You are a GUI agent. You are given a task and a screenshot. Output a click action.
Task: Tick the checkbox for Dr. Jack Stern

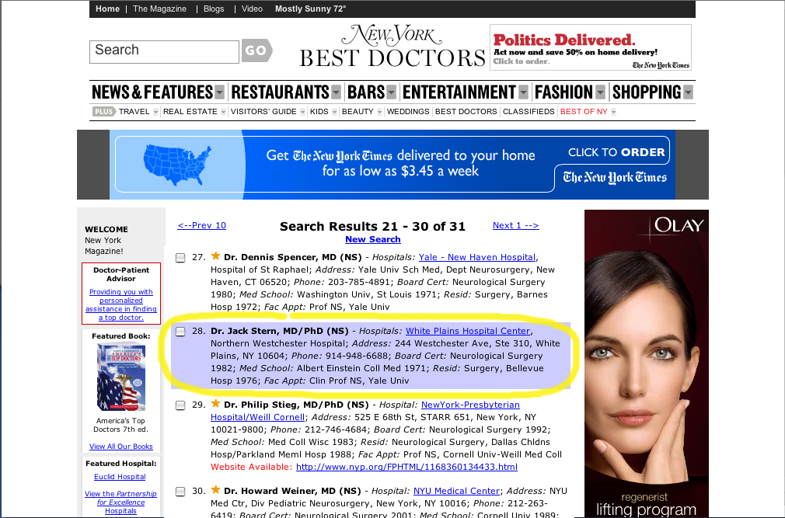click(x=180, y=332)
